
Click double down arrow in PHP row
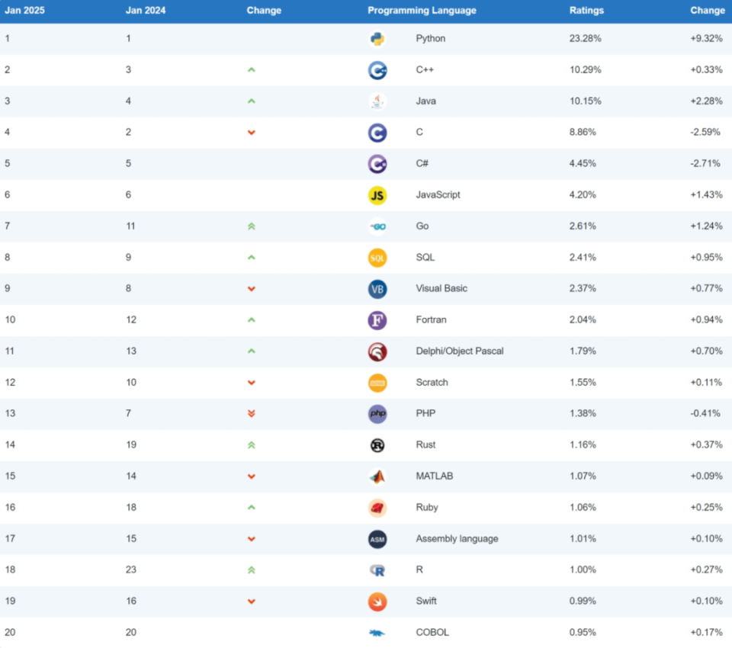(251, 414)
